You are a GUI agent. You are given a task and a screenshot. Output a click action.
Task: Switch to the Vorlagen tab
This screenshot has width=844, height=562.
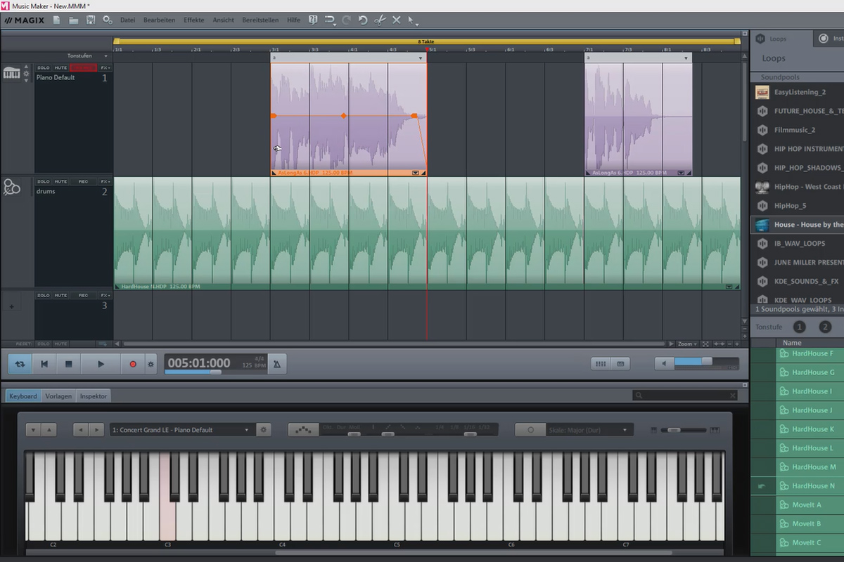[58, 396]
